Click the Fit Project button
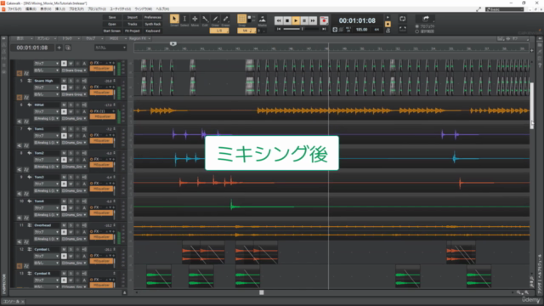 [x=133, y=31]
